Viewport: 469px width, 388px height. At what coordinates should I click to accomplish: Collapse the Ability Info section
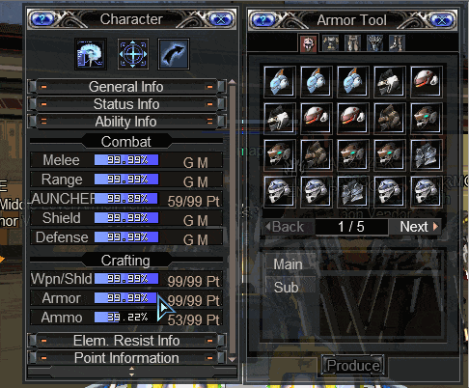click(126, 122)
